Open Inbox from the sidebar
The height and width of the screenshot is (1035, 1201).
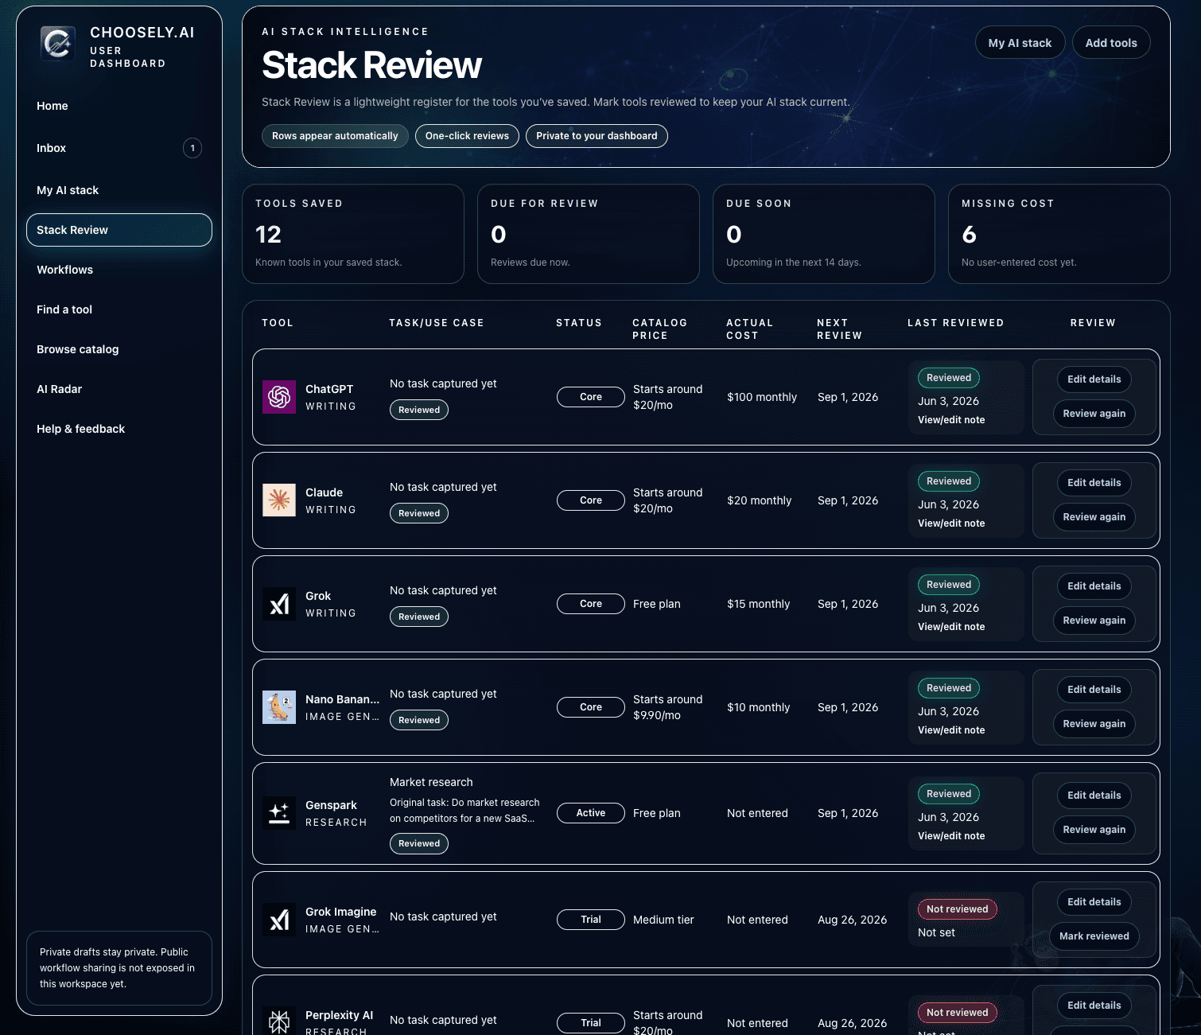point(51,148)
